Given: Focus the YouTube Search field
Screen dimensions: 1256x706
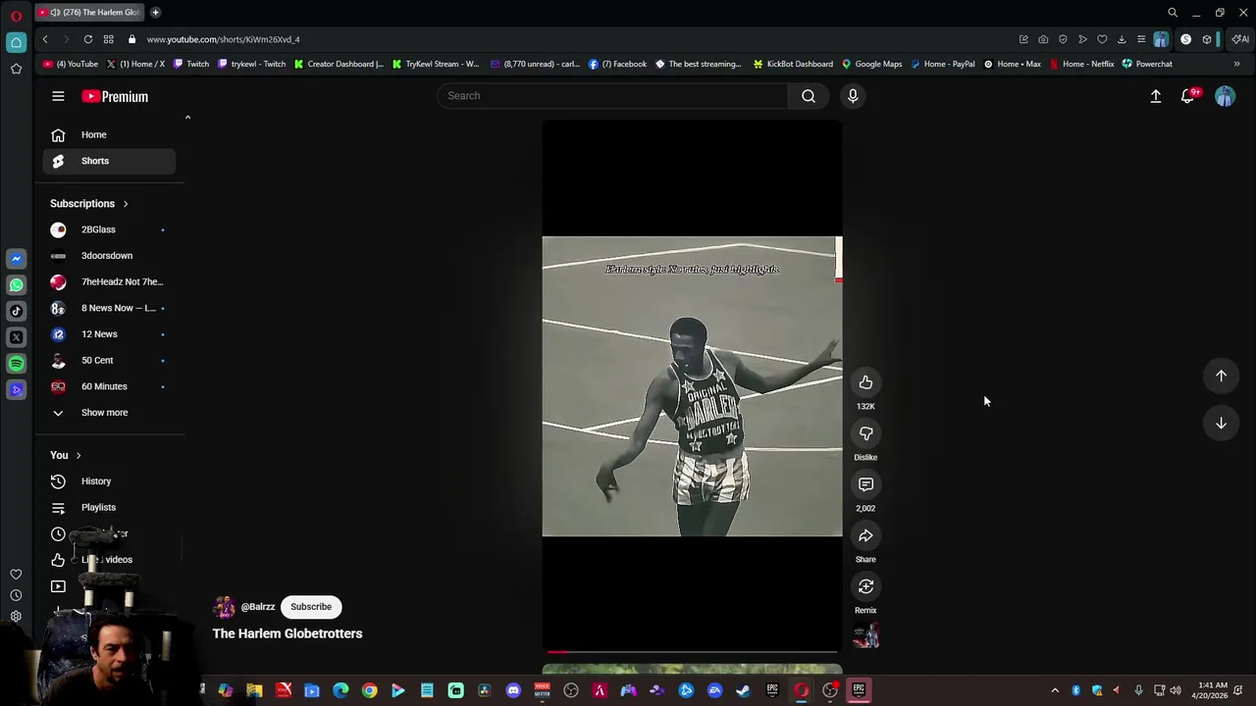Looking at the screenshot, I should 612,95.
